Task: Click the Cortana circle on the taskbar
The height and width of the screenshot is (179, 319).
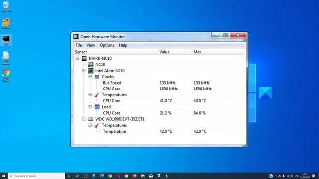Action: pyautogui.click(x=69, y=176)
